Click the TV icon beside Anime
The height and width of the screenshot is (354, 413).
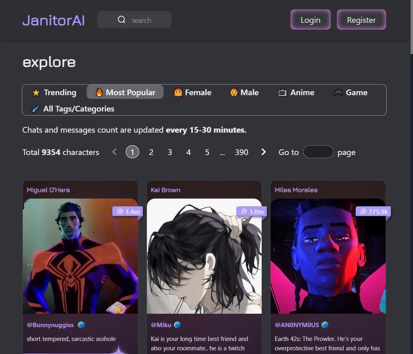pyautogui.click(x=282, y=92)
